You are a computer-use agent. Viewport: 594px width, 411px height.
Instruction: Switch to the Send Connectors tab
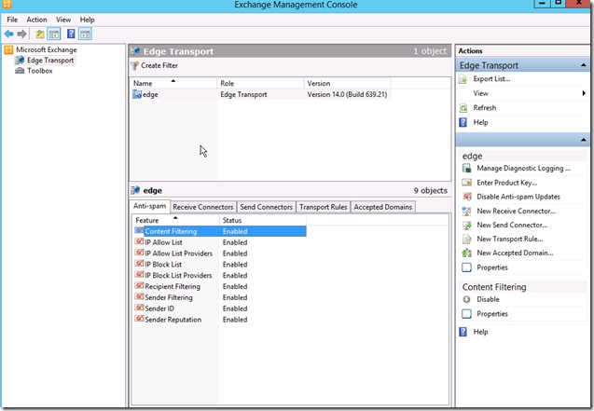click(267, 207)
